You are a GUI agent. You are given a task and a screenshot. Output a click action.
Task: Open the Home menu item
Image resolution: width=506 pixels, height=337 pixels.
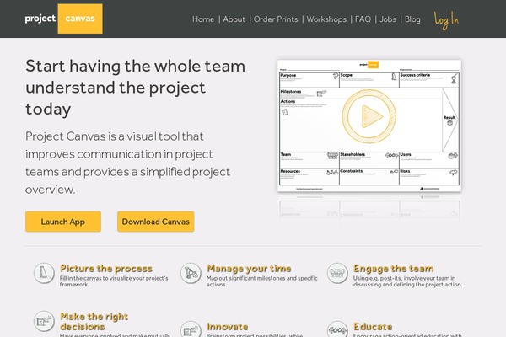[x=203, y=19]
